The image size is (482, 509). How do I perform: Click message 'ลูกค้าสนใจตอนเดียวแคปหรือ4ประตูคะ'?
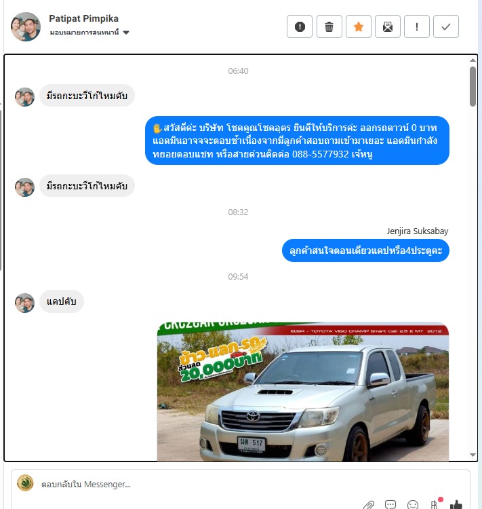click(365, 250)
